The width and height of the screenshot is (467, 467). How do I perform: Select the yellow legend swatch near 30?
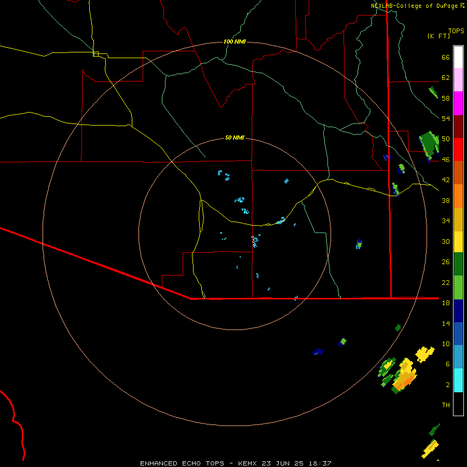tap(458, 242)
